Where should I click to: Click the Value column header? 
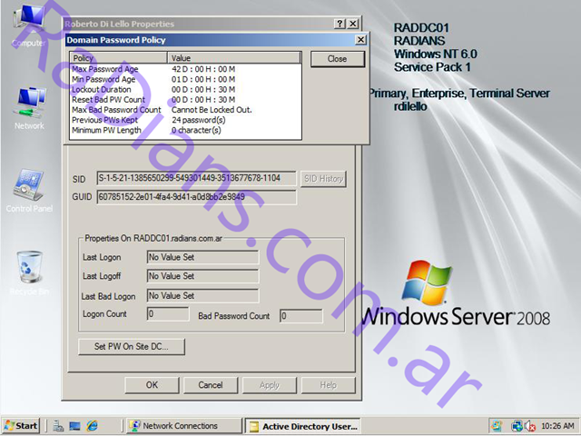coord(234,58)
